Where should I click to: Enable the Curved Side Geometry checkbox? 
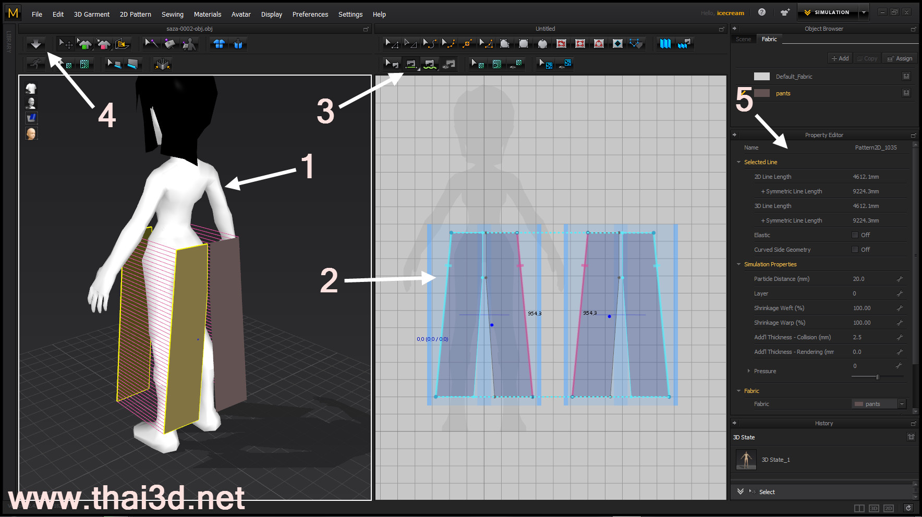point(855,250)
